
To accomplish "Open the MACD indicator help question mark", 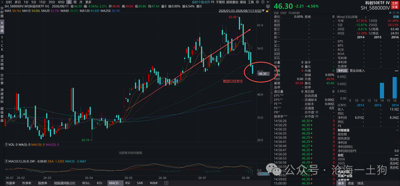I will pyautogui.click(x=6, y=161).
